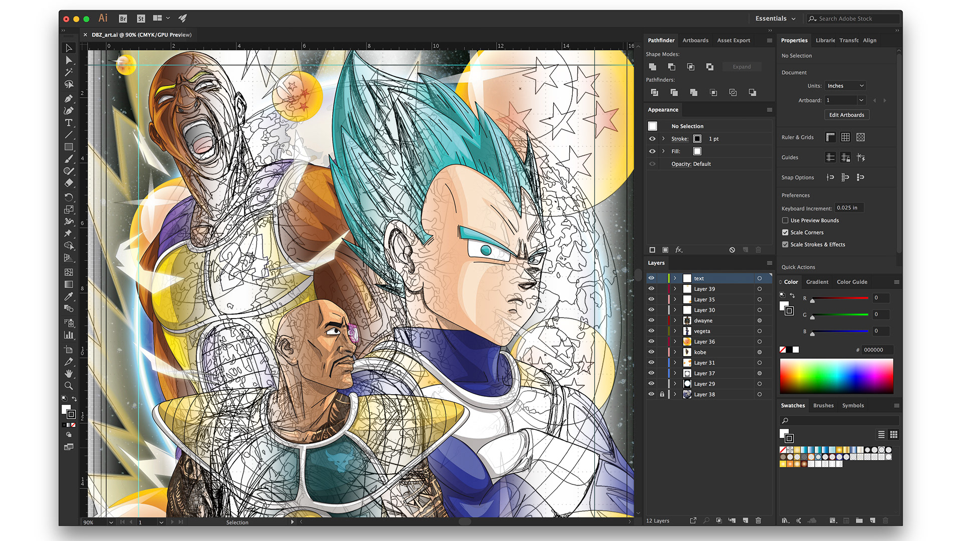Select the Eyedropper tool
Viewport: 962px width, 541px height.
[x=69, y=297]
